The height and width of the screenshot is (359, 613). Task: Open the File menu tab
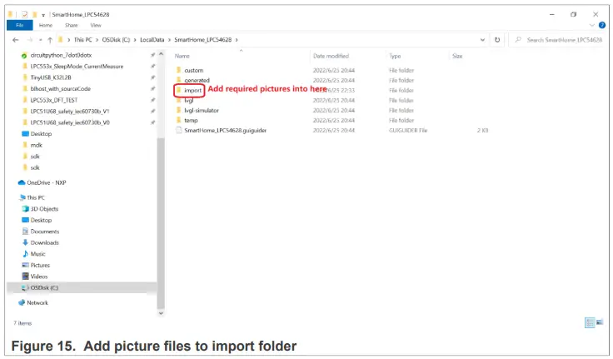[20, 25]
